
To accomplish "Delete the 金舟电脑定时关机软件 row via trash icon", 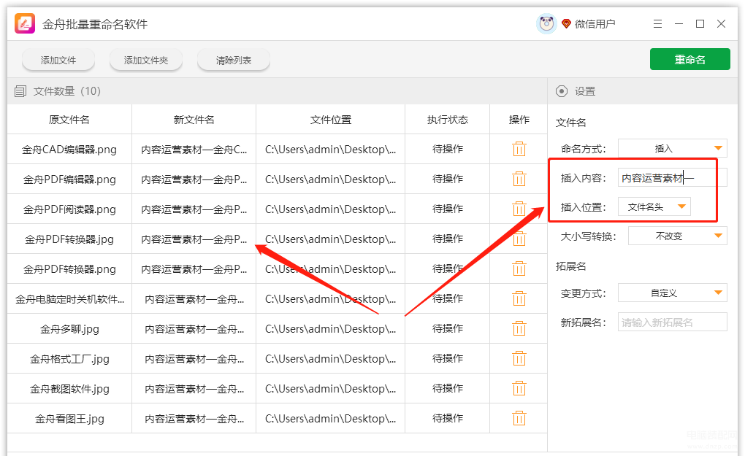I will 519,298.
